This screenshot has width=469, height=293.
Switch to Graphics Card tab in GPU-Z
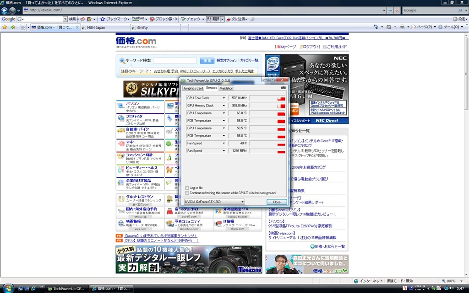click(x=193, y=88)
